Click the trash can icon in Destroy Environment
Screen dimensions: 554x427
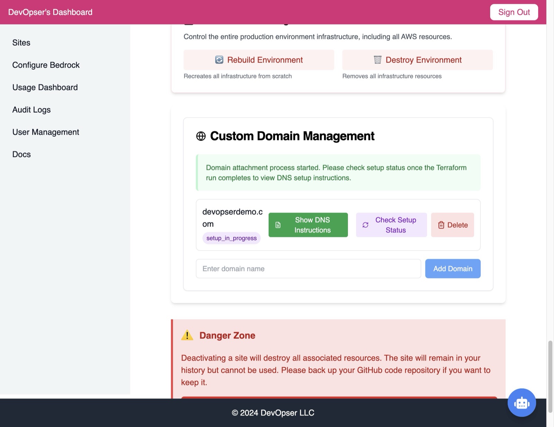pyautogui.click(x=377, y=60)
